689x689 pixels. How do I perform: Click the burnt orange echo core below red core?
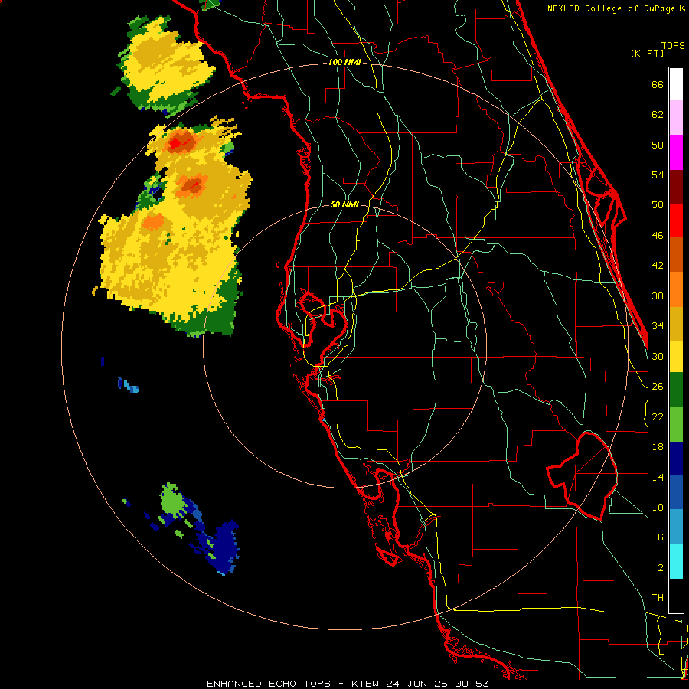tap(191, 186)
